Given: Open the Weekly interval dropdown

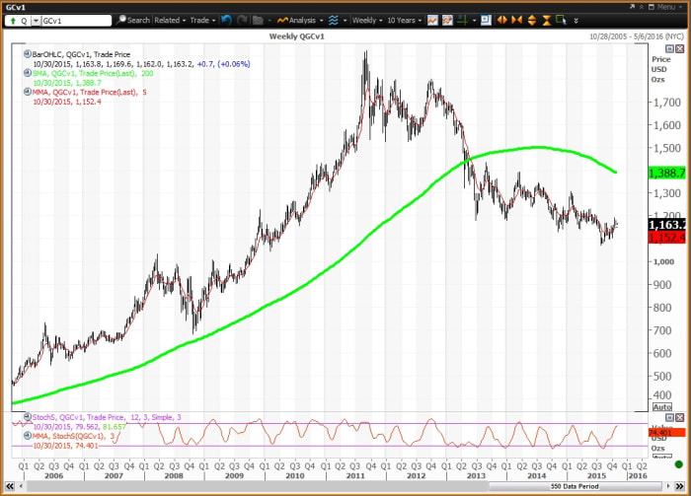Looking at the screenshot, I should 367,20.
